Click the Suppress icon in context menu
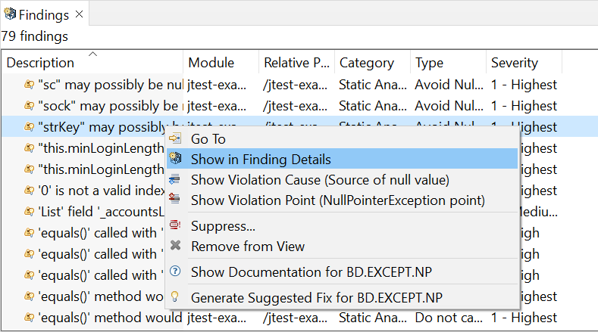This screenshot has width=598, height=332. click(175, 225)
